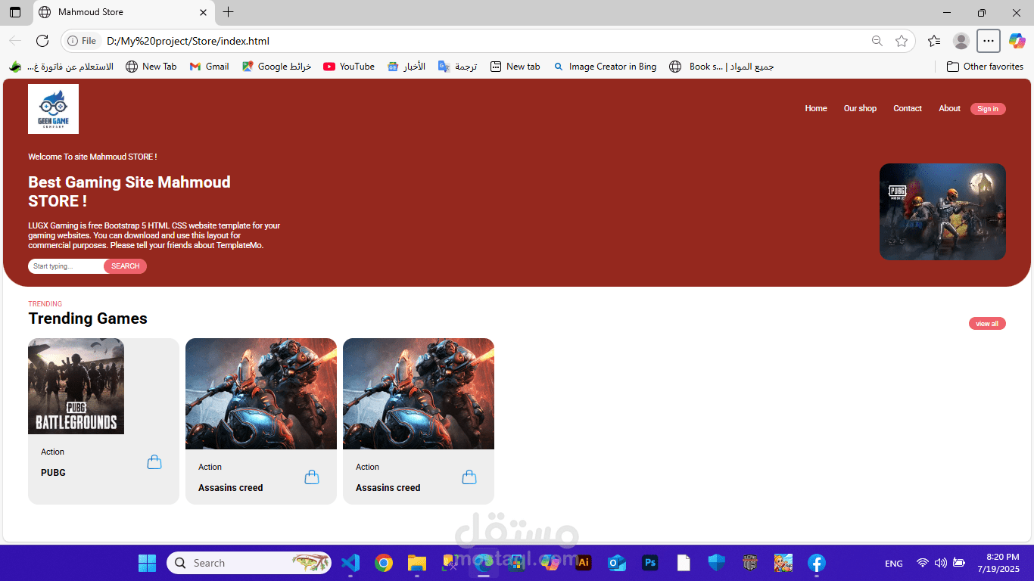Click the ENG language indicator
Image resolution: width=1034 pixels, height=581 pixels.
[x=894, y=564]
